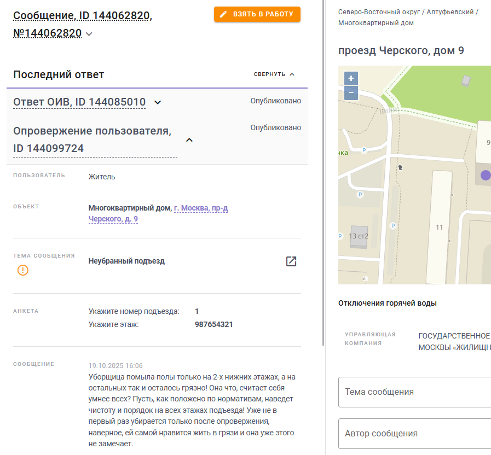Screen dimensions: 491x455
Task: Zoom in on the map
Action: [x=351, y=78]
